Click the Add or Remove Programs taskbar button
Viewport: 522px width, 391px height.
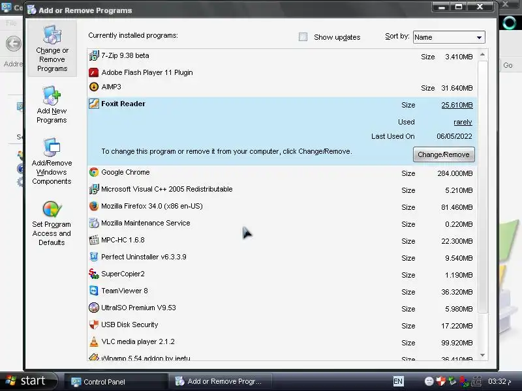point(221,381)
